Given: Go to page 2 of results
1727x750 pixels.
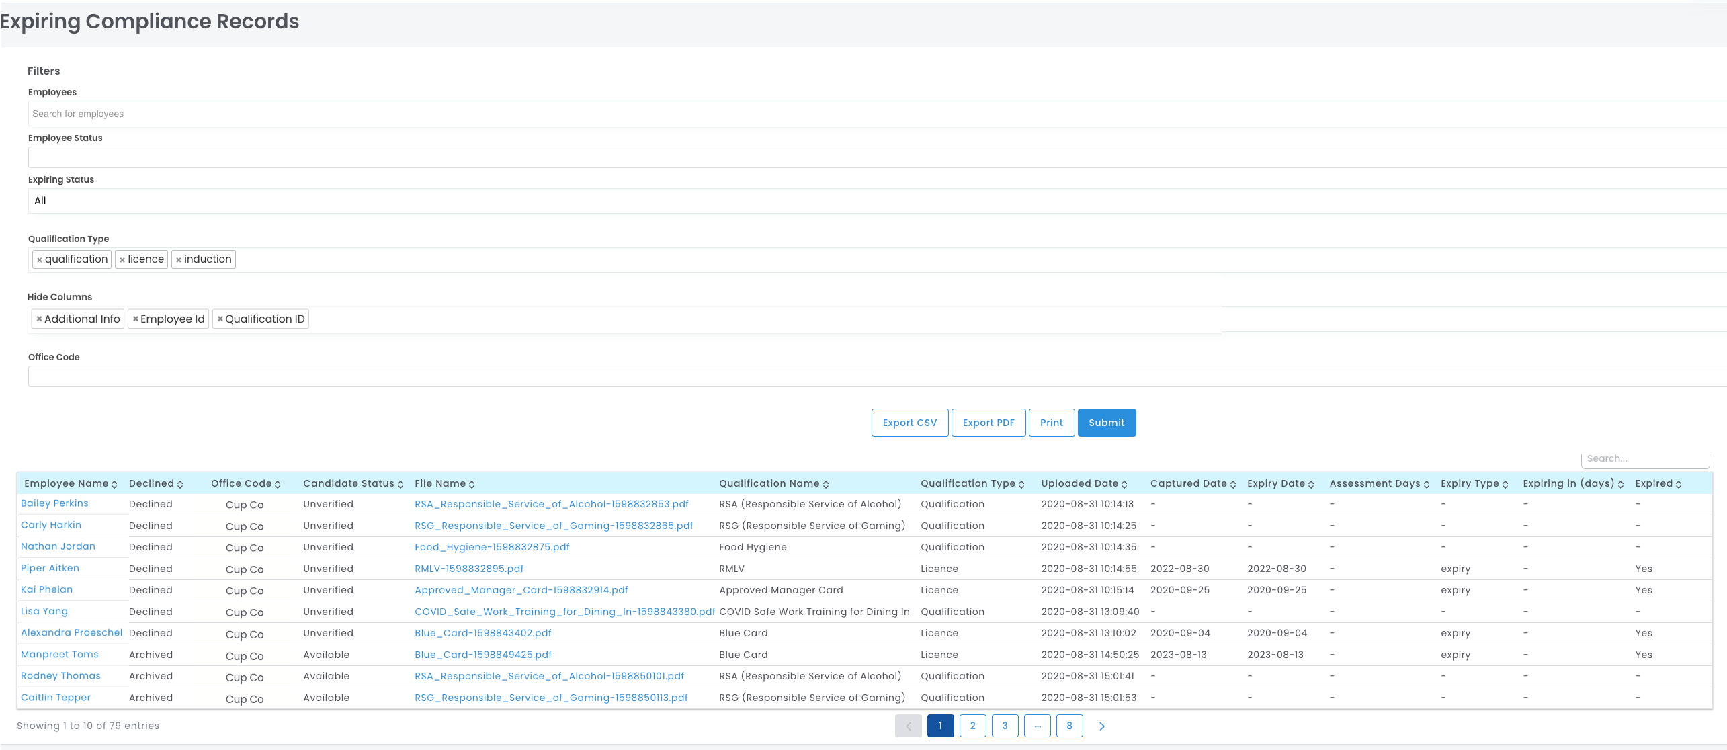Looking at the screenshot, I should tap(972, 726).
